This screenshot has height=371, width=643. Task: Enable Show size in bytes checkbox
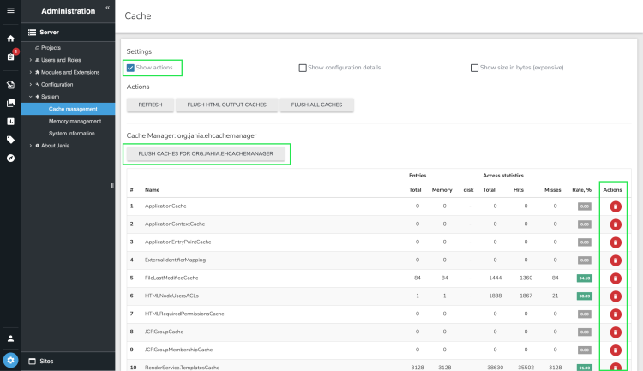(474, 68)
